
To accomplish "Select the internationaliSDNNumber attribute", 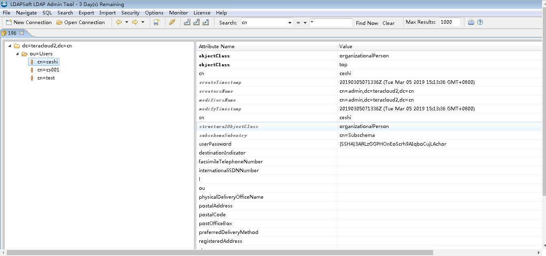I will click(x=229, y=171).
